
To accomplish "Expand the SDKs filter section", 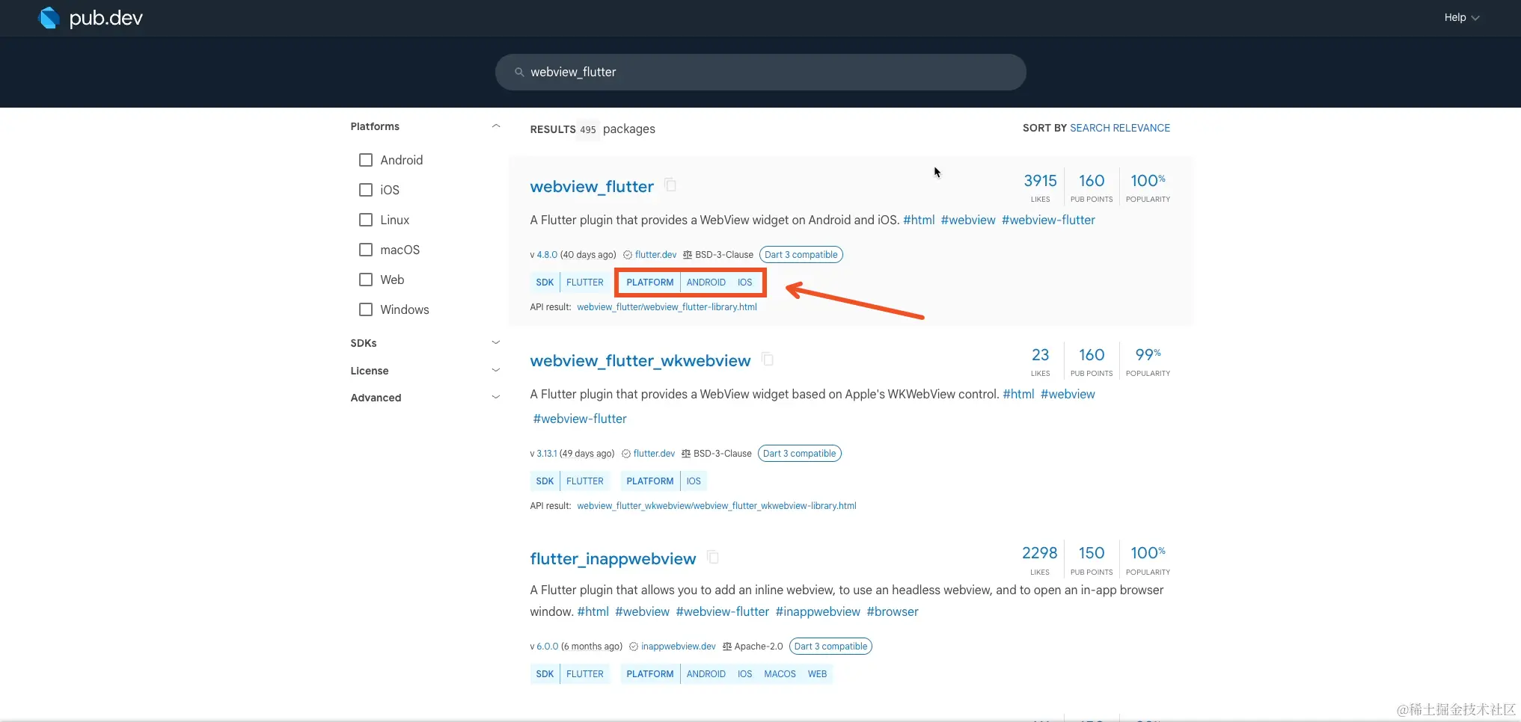I will pyautogui.click(x=495, y=343).
